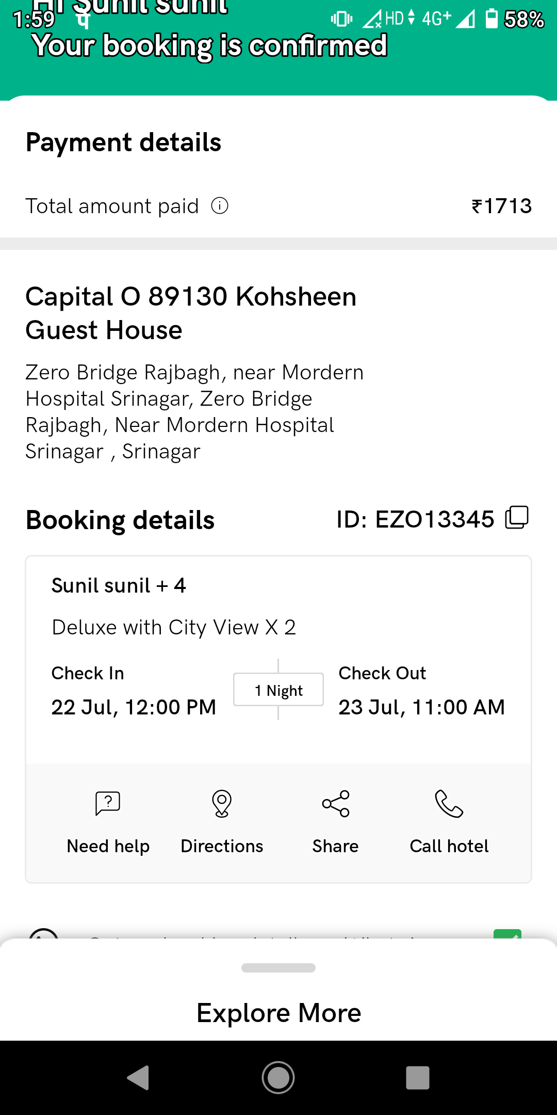Tap the 1 Night duration badge

click(278, 690)
